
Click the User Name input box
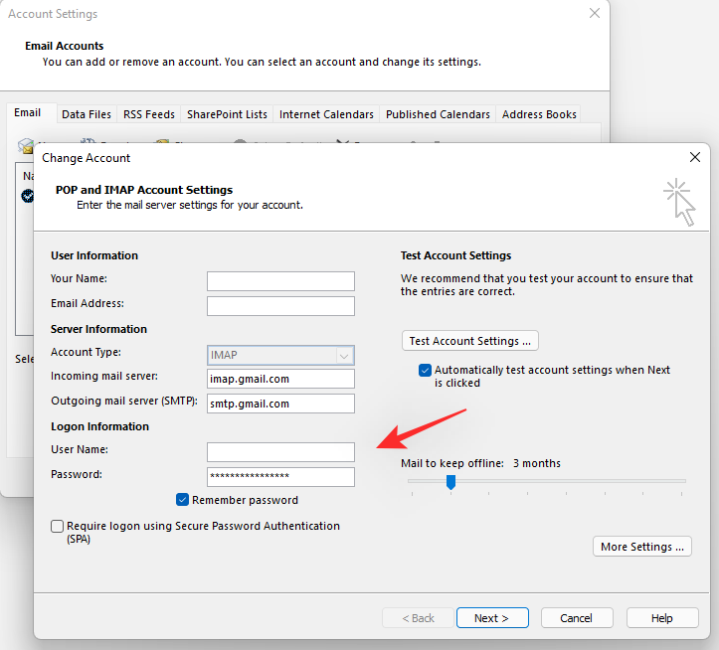pyautogui.click(x=280, y=452)
